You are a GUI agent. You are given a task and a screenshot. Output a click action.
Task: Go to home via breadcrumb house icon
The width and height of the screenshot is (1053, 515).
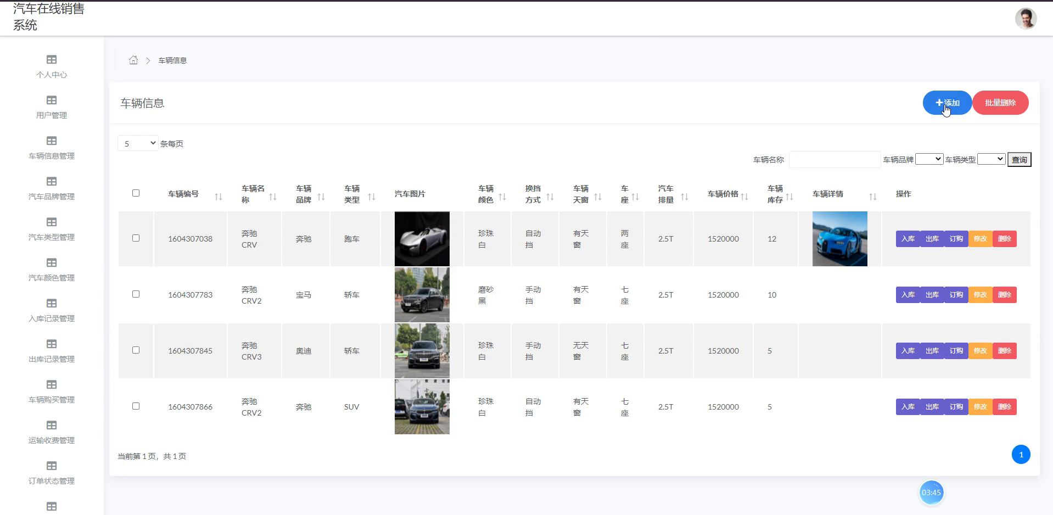(133, 60)
